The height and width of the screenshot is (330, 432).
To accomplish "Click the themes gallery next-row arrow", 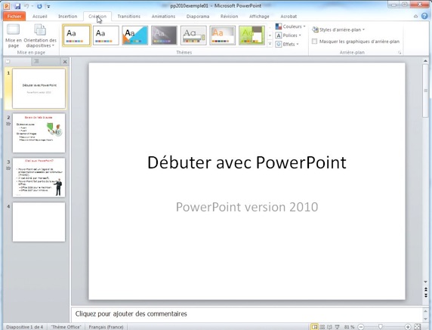I will (x=270, y=35).
